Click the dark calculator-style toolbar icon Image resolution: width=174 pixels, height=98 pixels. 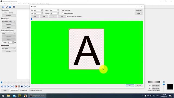coord(14,7)
